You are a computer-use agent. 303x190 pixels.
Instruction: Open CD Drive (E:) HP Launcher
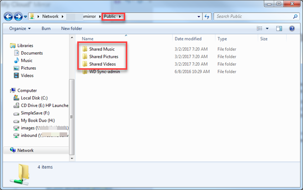[44, 106]
